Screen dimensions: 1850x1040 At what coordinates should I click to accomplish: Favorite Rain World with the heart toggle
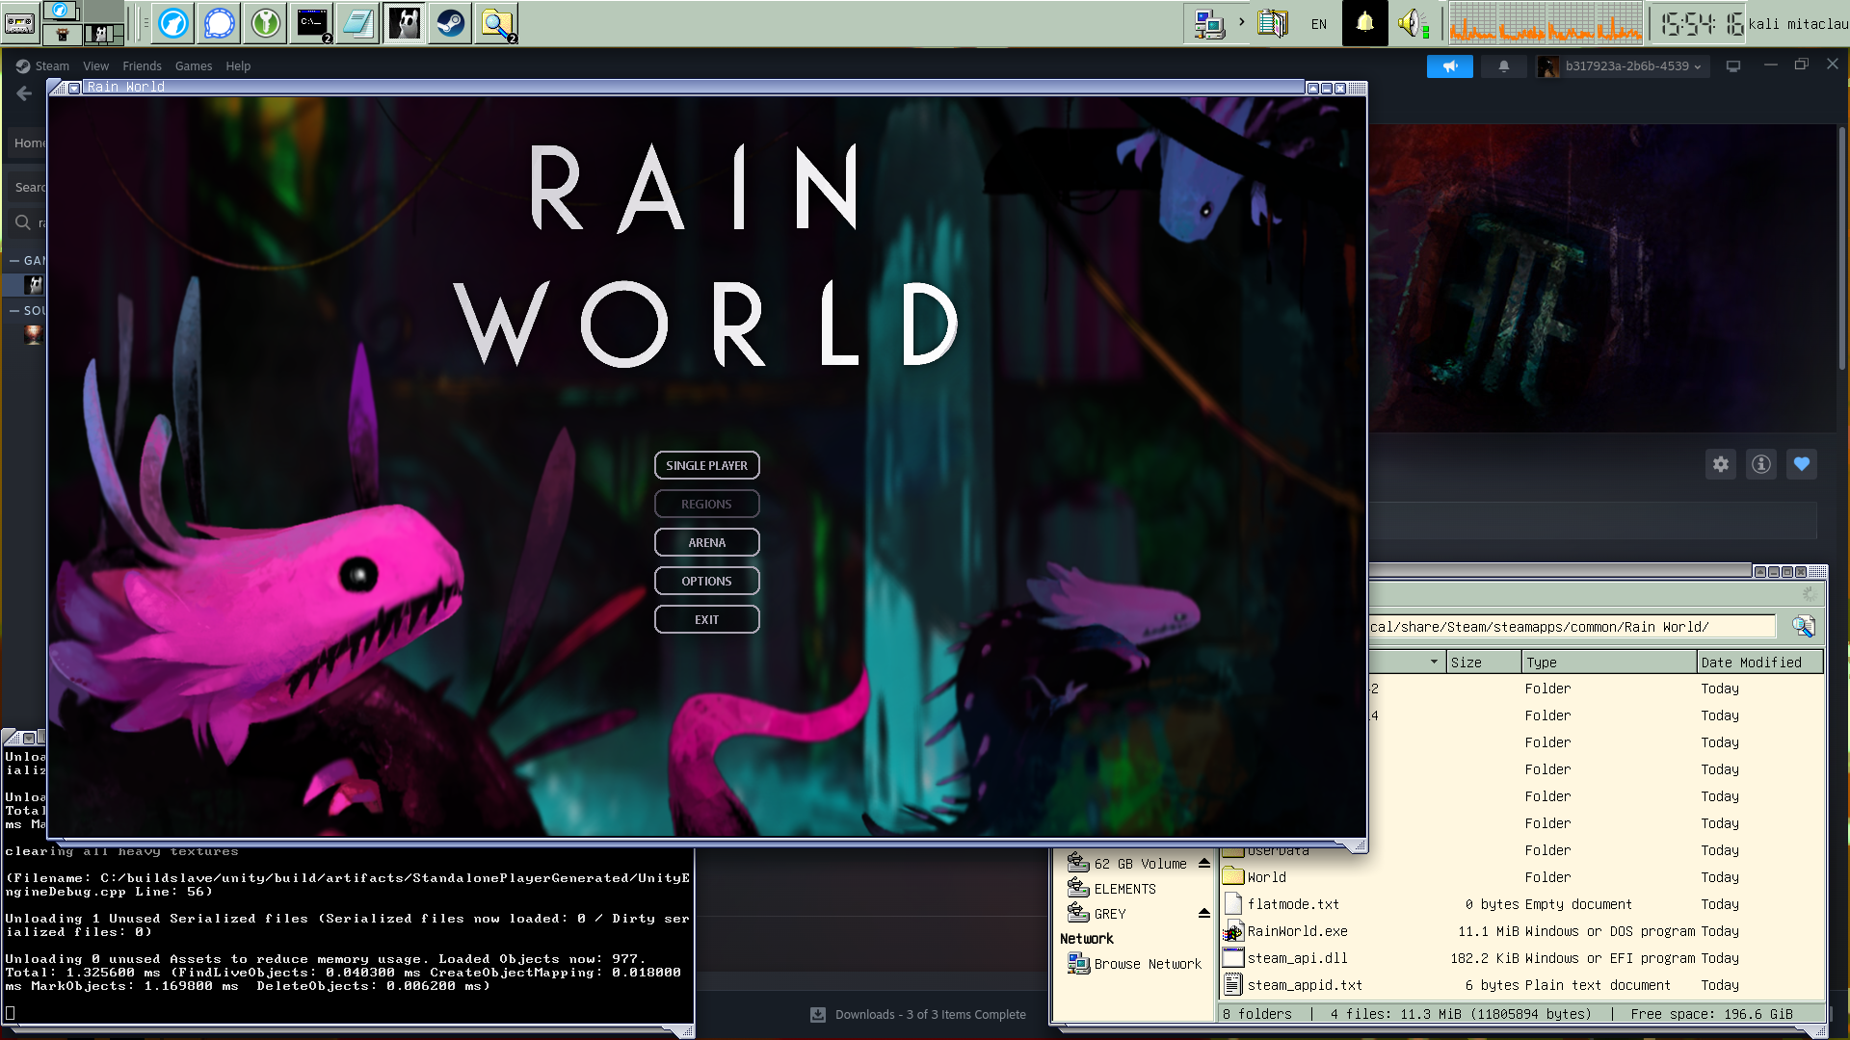click(x=1802, y=464)
